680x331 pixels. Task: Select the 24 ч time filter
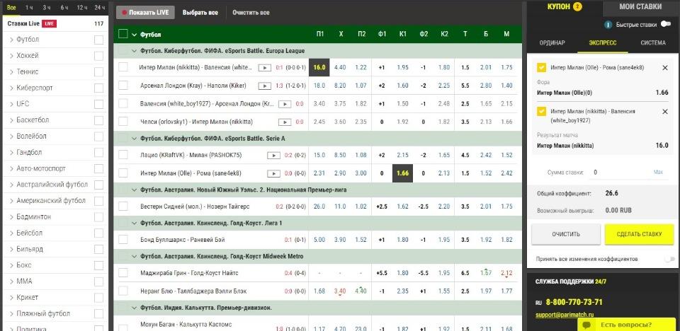[x=100, y=7]
